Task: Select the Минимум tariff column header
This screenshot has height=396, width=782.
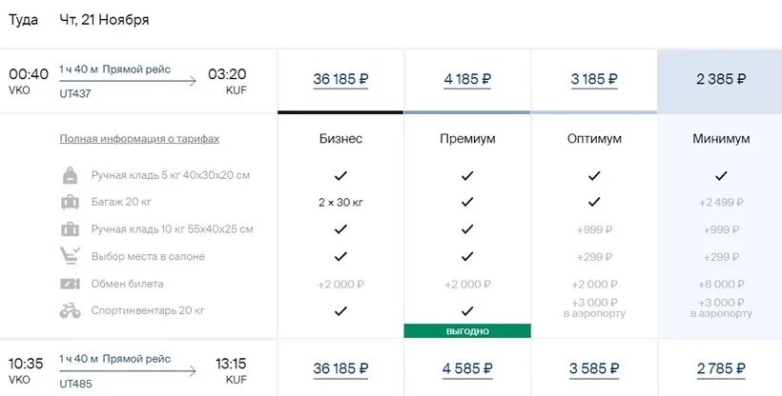Action: [x=721, y=139]
